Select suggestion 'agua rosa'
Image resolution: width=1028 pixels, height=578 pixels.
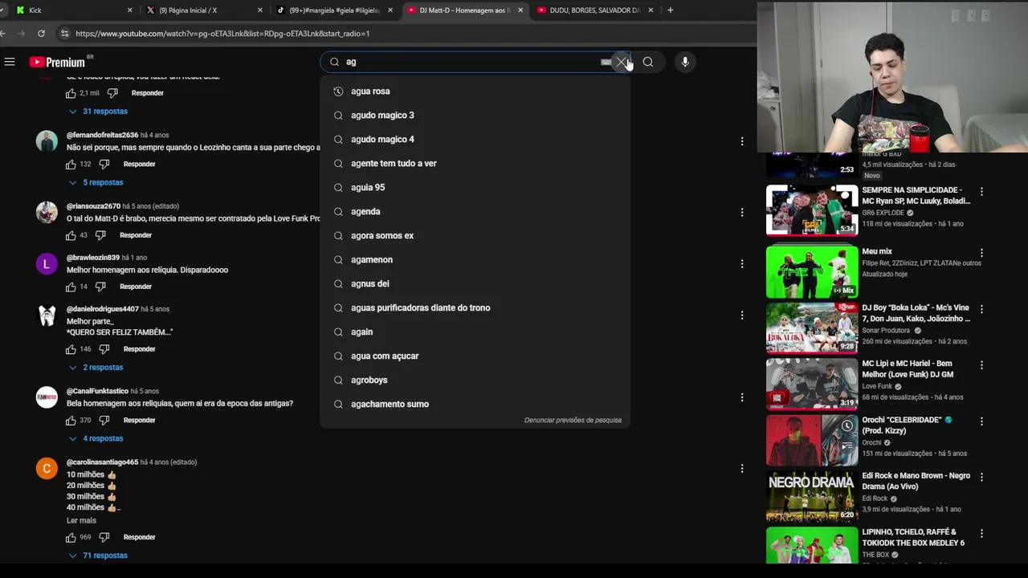(x=475, y=92)
